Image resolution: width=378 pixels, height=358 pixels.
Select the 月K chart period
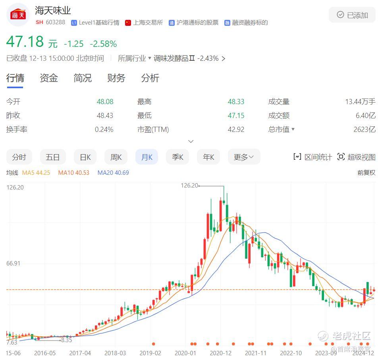pyautogui.click(x=147, y=157)
